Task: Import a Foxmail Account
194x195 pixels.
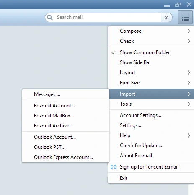Action: 65,106
